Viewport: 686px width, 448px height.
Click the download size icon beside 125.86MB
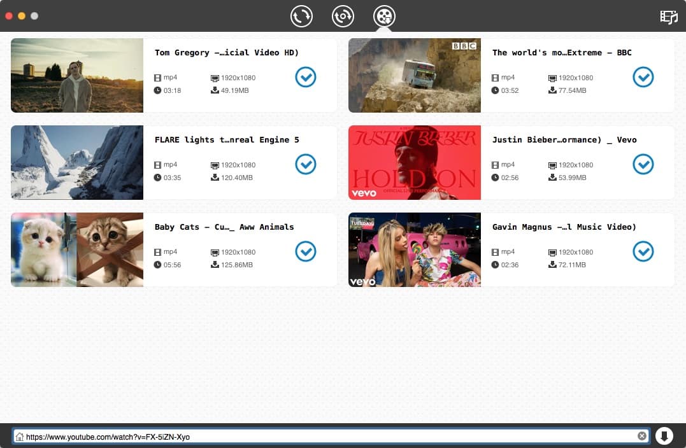click(215, 265)
